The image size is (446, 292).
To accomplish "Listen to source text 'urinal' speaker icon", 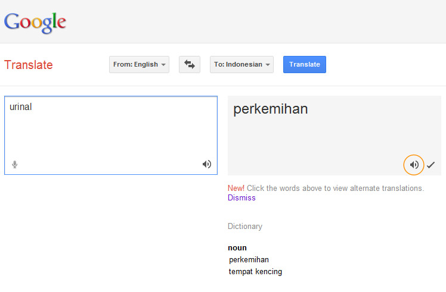I will pos(207,164).
